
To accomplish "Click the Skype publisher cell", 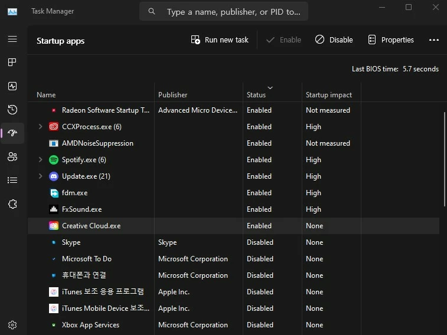I will click(167, 242).
